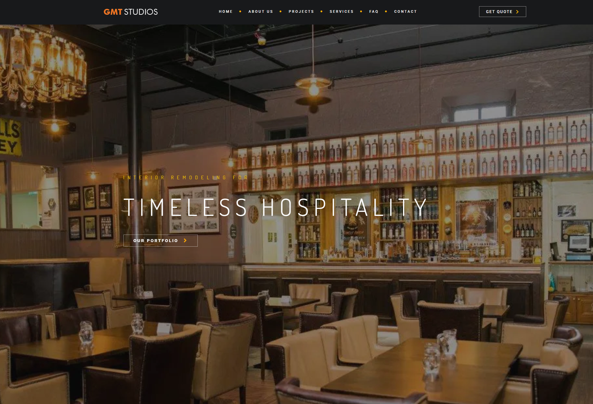Click the orange dot between Projects and Services
The height and width of the screenshot is (404, 593).
322,11
